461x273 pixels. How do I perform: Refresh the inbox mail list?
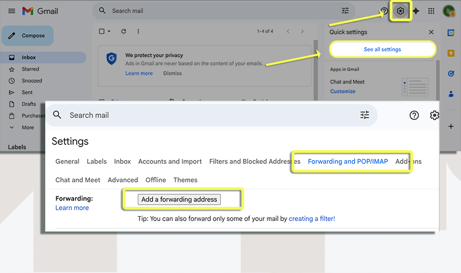pos(124,32)
